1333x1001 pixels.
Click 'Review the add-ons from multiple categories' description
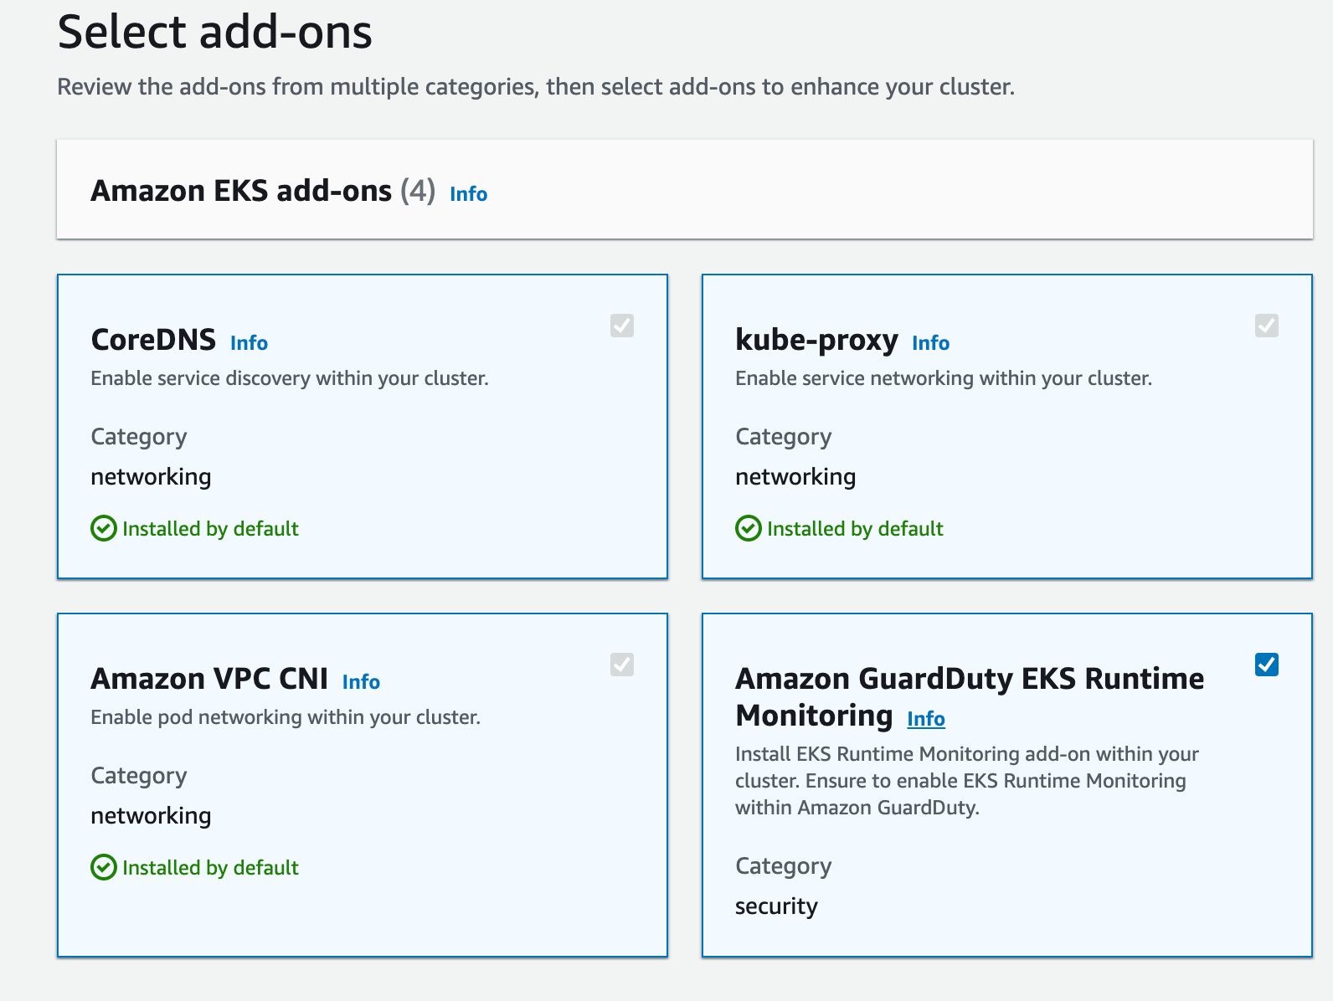click(x=536, y=87)
